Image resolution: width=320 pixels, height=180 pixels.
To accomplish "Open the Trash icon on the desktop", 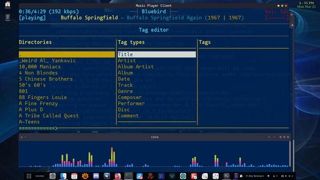I will click(x=7, y=17).
